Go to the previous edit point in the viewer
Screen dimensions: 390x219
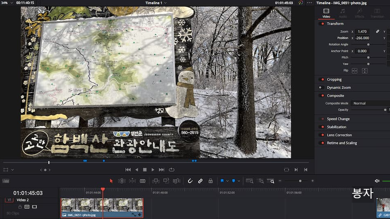pos(306,170)
